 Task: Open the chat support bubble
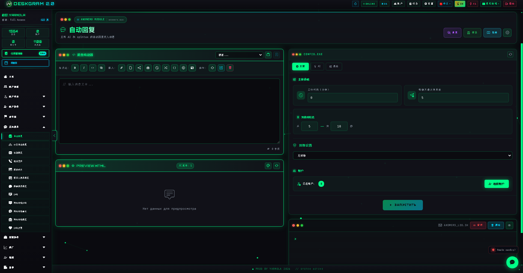[512, 262]
